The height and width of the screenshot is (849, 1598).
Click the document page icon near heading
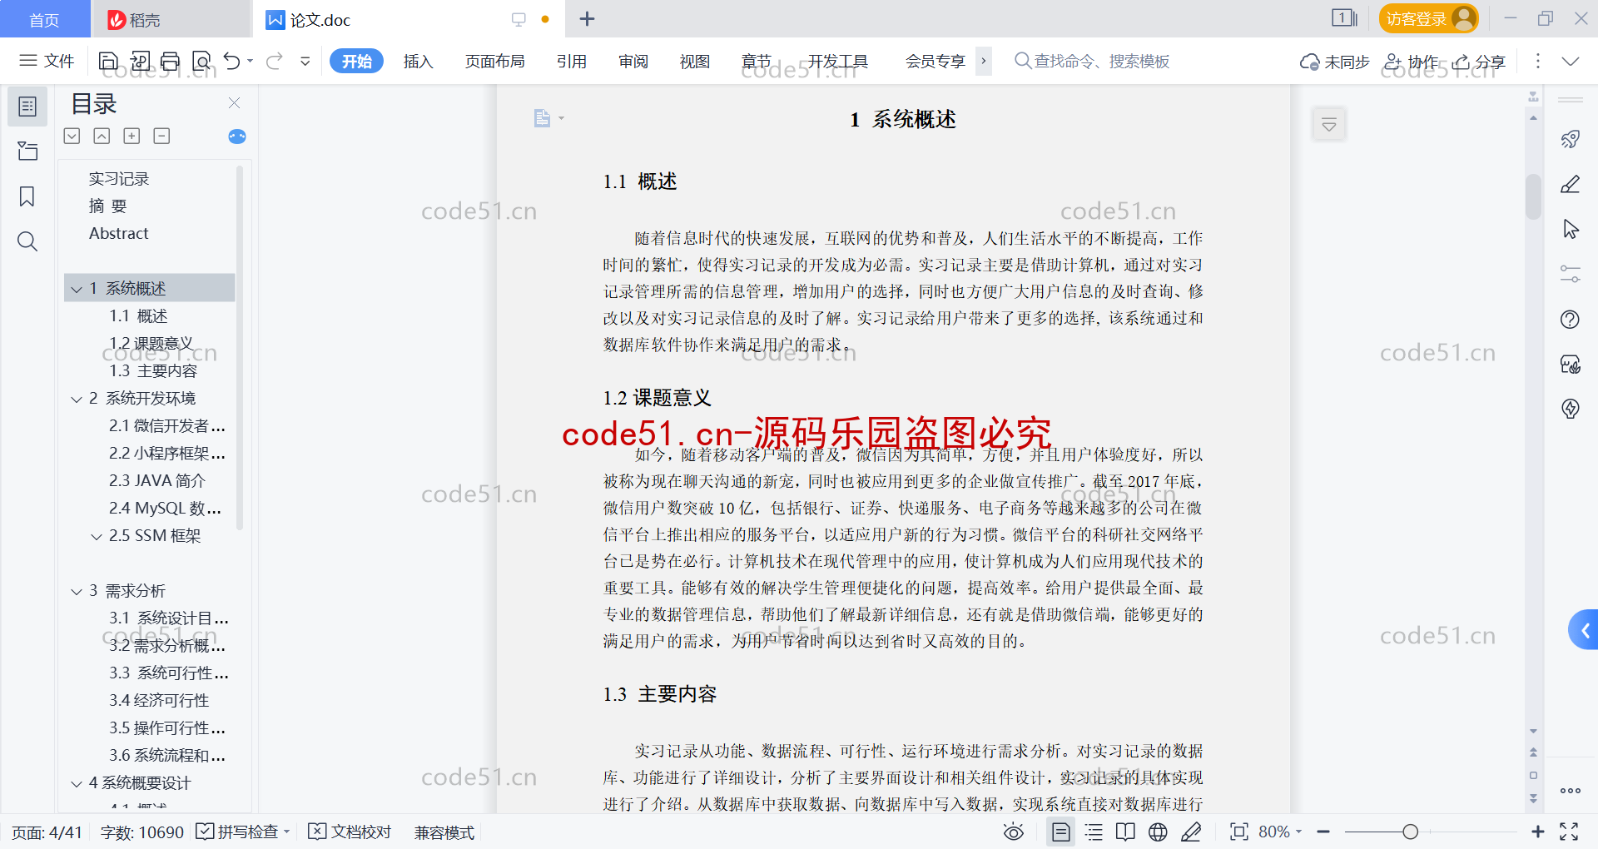[543, 118]
